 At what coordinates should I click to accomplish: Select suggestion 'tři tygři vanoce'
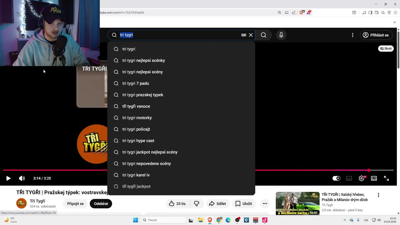click(x=181, y=106)
